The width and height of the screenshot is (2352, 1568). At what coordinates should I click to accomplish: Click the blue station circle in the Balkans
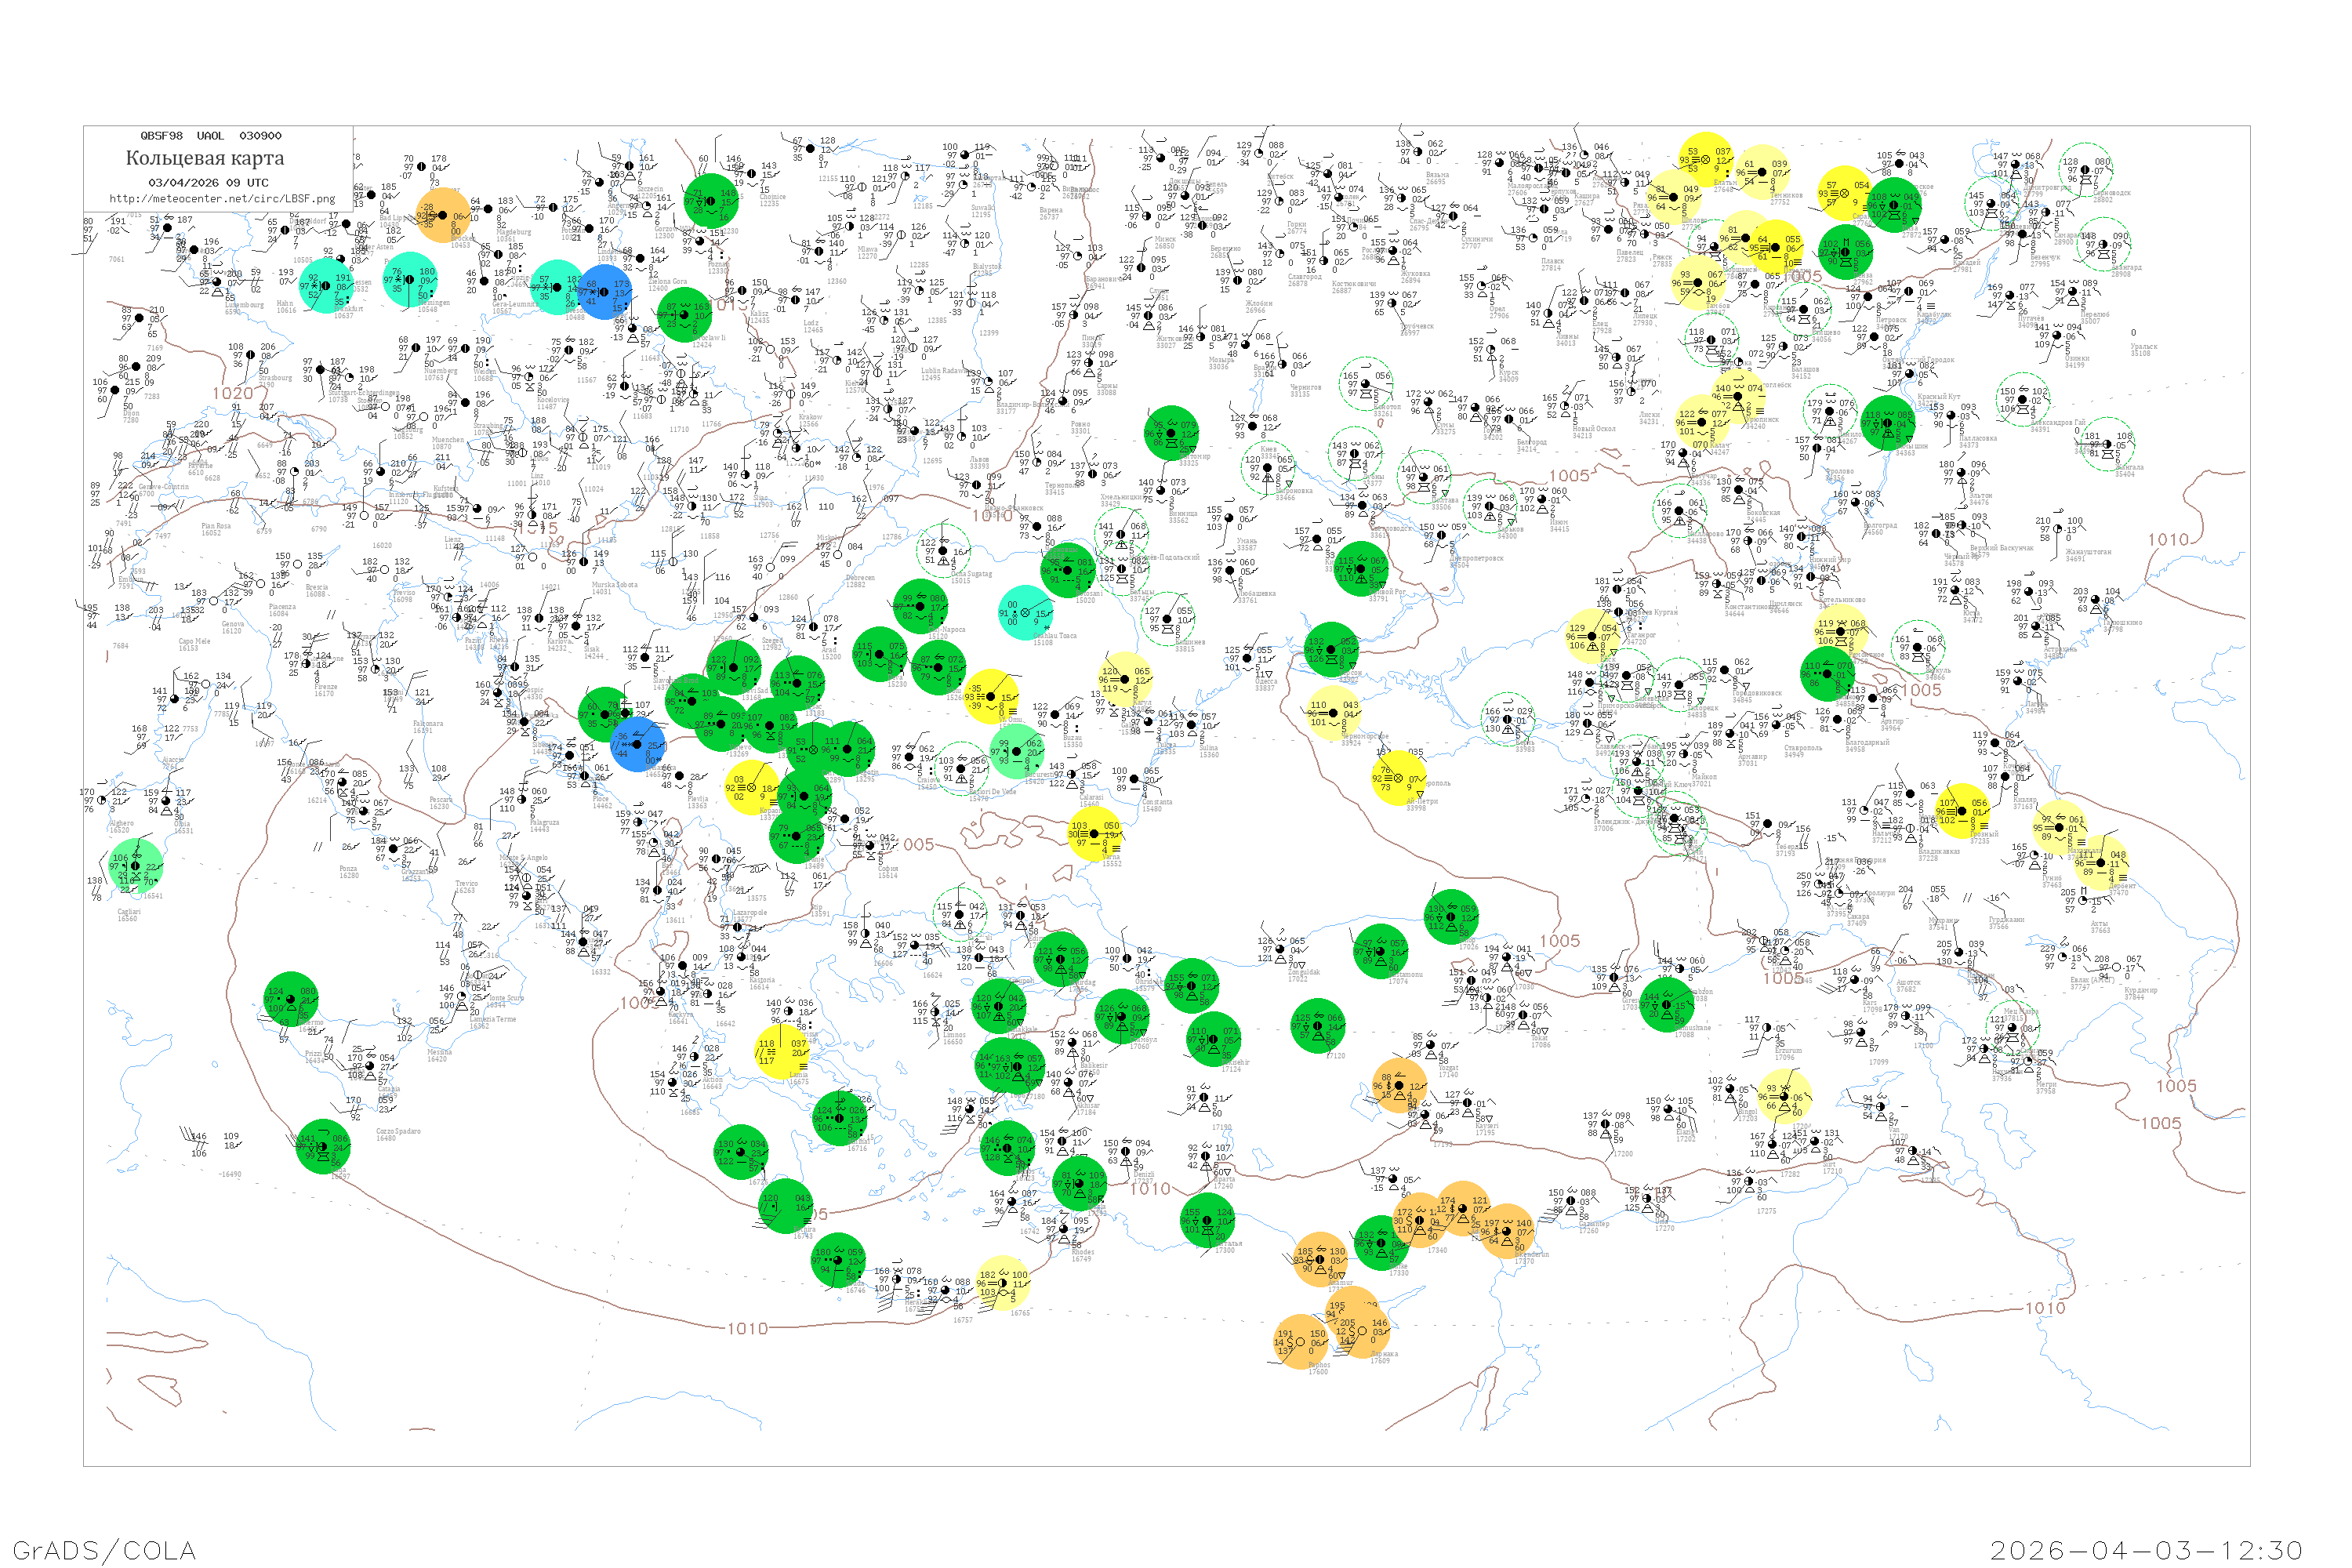tap(637, 745)
